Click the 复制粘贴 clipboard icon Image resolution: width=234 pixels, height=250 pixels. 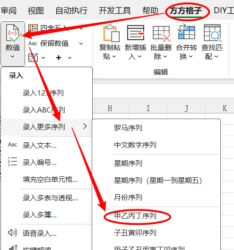[x=112, y=33]
